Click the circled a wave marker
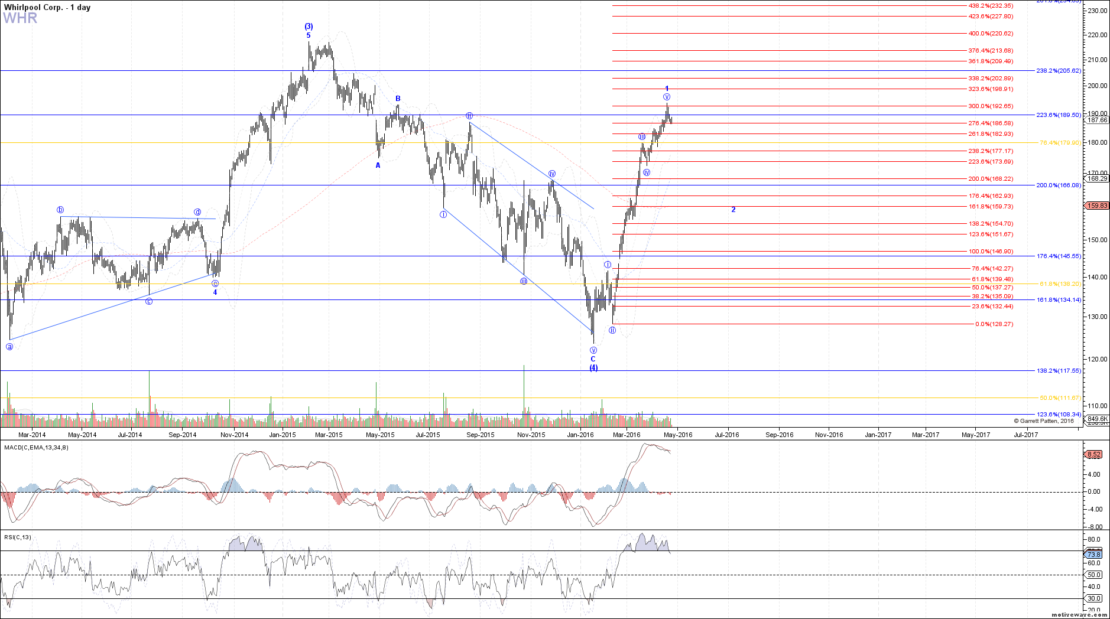This screenshot has height=619, width=1110. click(9, 347)
